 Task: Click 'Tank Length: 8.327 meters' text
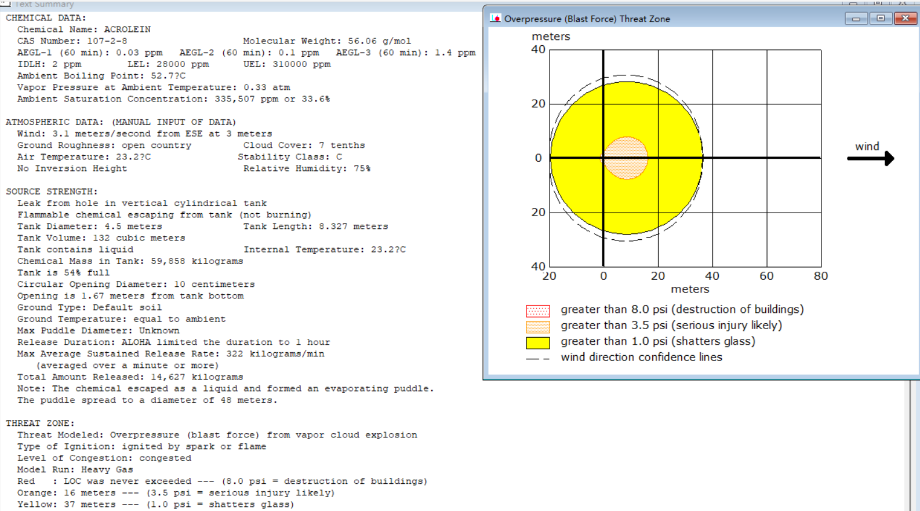point(315,226)
